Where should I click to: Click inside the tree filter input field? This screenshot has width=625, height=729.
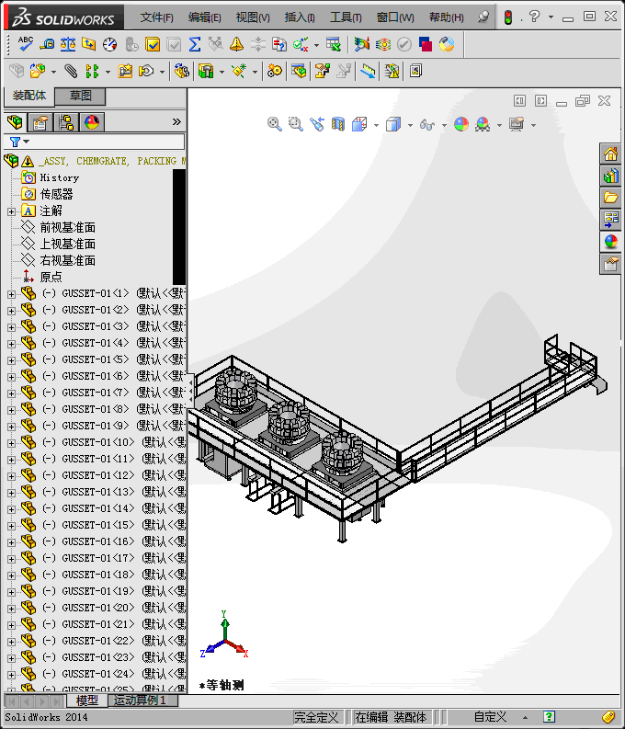107,142
